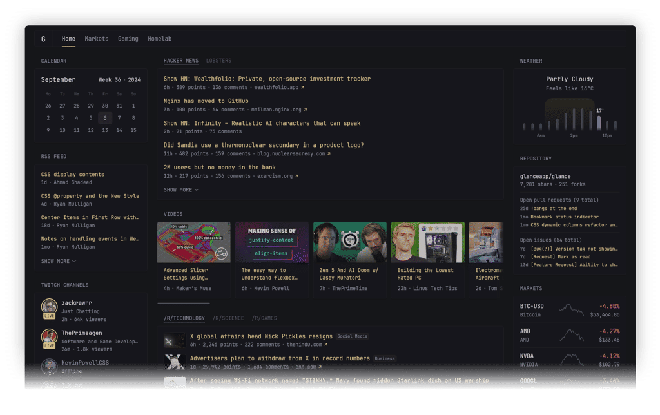The width and height of the screenshot is (660, 415).
Task: Switch to the Home page tab
Action: pyautogui.click(x=68, y=39)
